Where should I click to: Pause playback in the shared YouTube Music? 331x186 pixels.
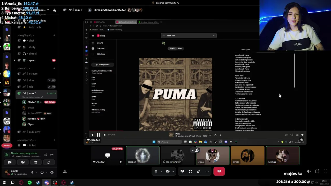coord(98,135)
